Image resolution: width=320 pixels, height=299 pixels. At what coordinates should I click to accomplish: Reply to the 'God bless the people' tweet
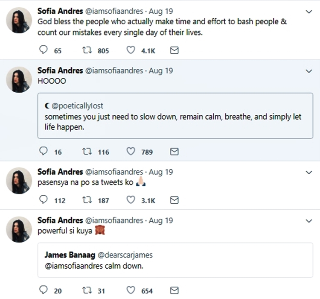[x=43, y=50]
